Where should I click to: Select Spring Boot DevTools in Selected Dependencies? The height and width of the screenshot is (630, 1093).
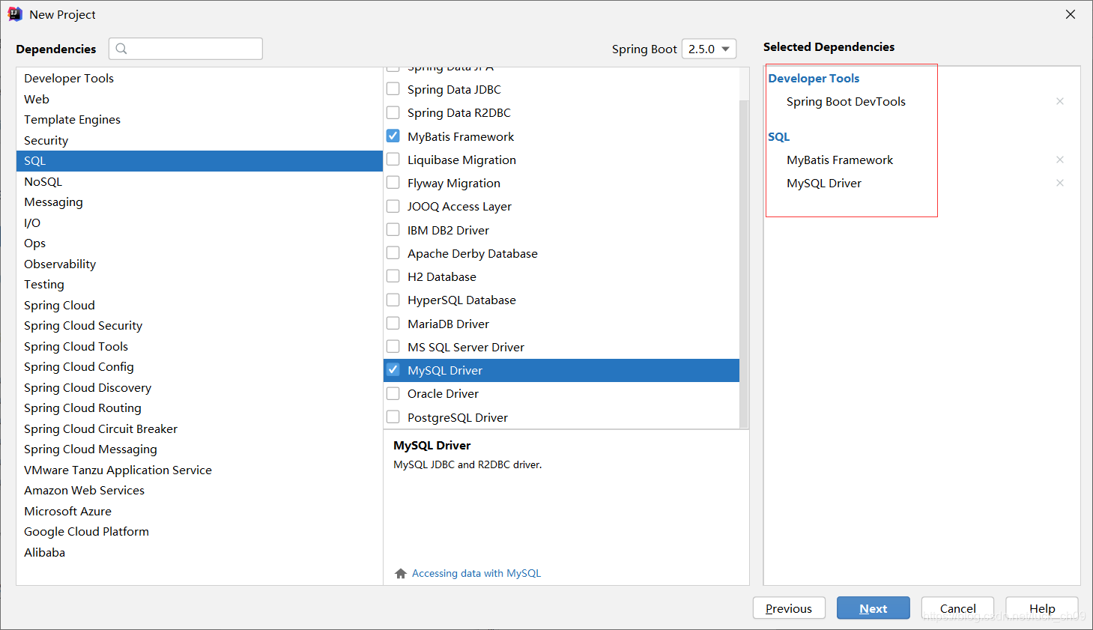click(x=846, y=101)
